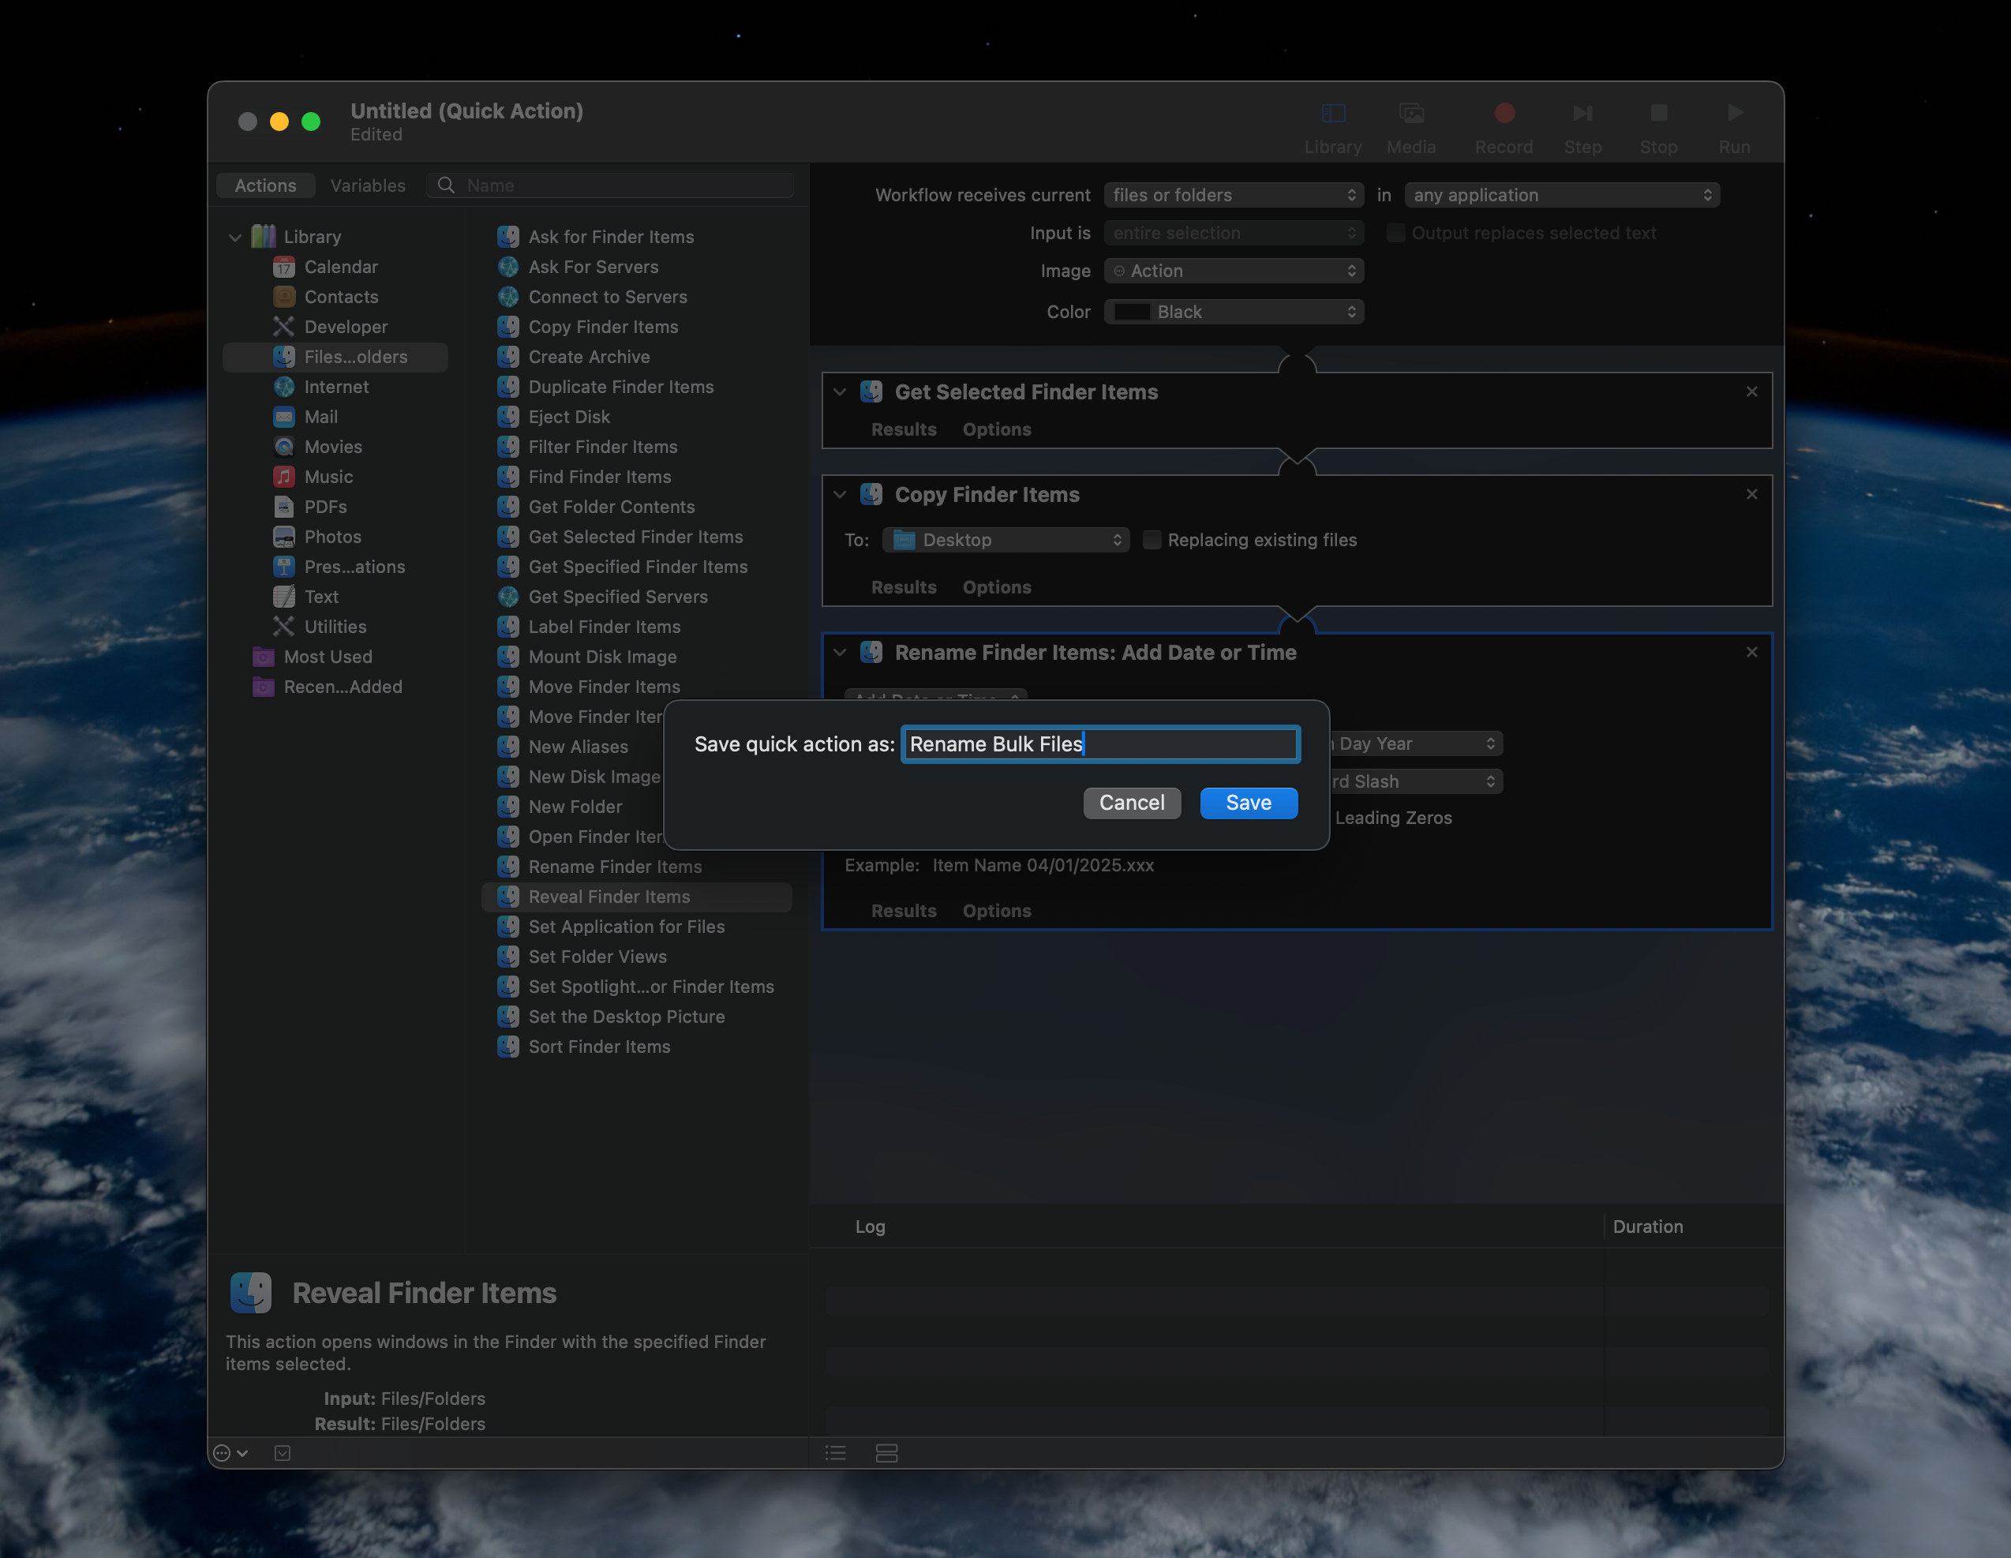Open the 'any application' dropdown
The height and width of the screenshot is (1558, 2011).
point(1562,195)
